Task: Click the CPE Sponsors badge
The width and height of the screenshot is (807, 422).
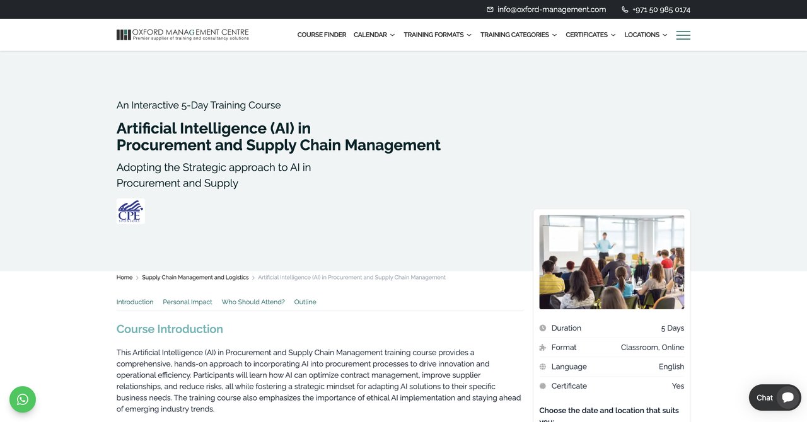Action: coord(131,211)
